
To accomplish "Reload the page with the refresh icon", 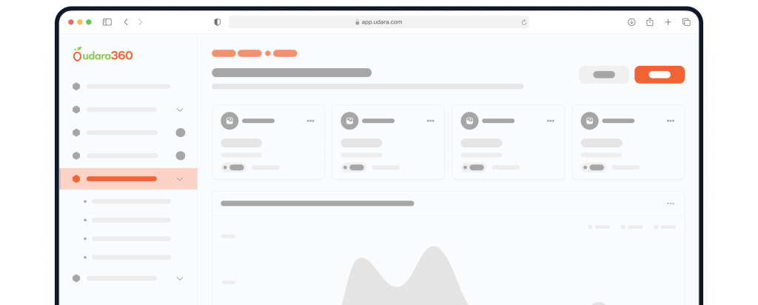I will tap(523, 22).
